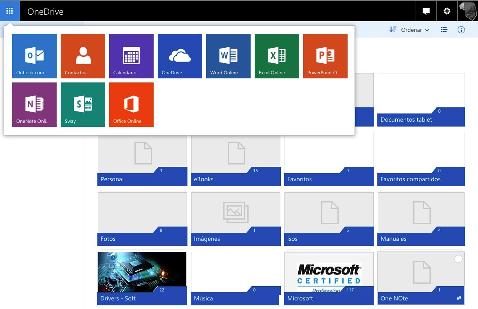Image resolution: width=478 pixels, height=309 pixels.
Task: Open the Contactos tile
Action: tap(83, 56)
